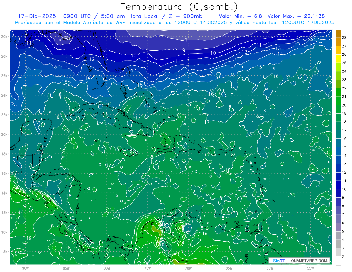Viewport: 352px width, 272px height.
Task: Click the color scale label "25"
Action: (344, 62)
